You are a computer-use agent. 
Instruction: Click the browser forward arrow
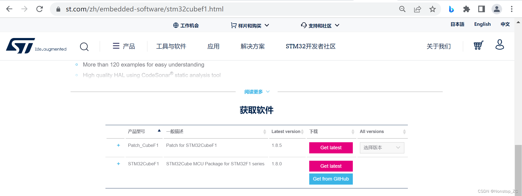point(25,9)
